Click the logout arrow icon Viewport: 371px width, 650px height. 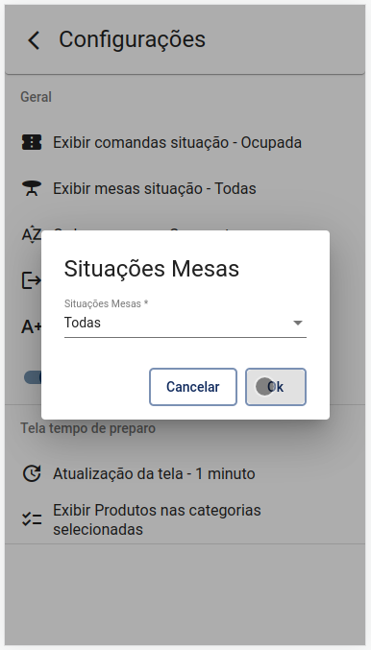32,280
